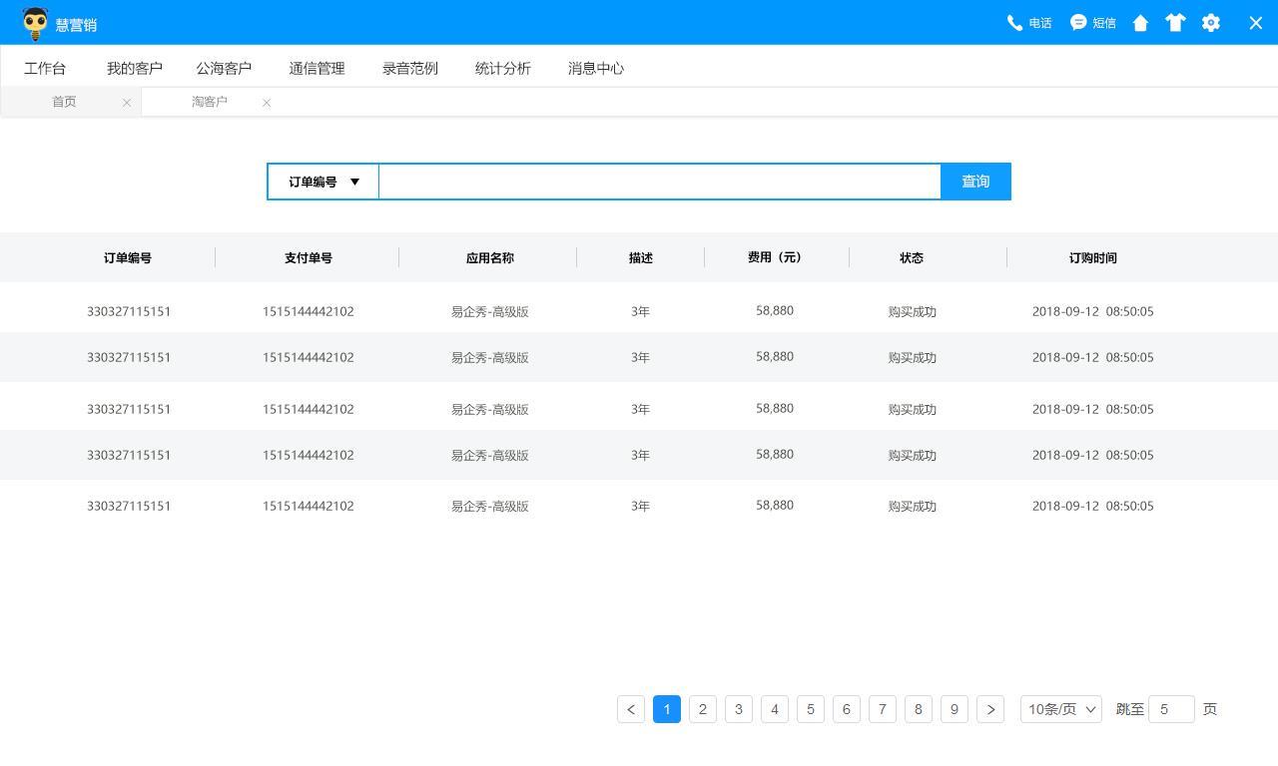The width and height of the screenshot is (1278, 766).
Task: Select page 3 in pagination
Action: click(x=739, y=709)
